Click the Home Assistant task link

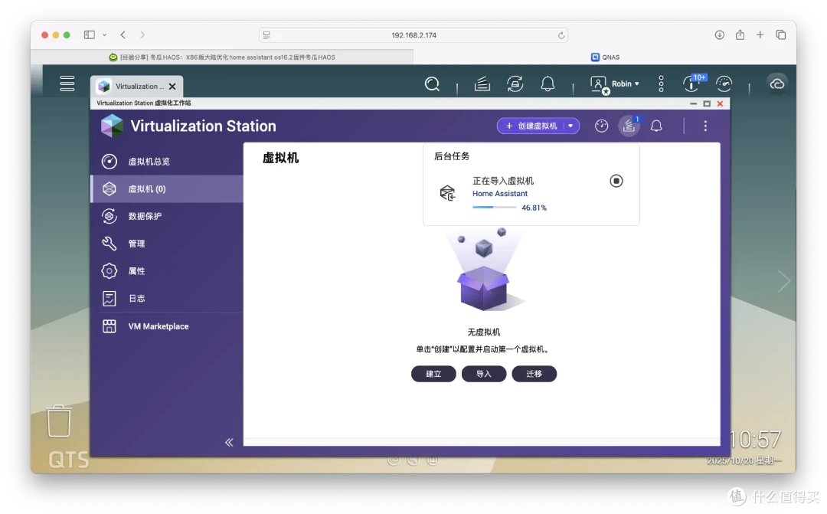[x=499, y=194]
